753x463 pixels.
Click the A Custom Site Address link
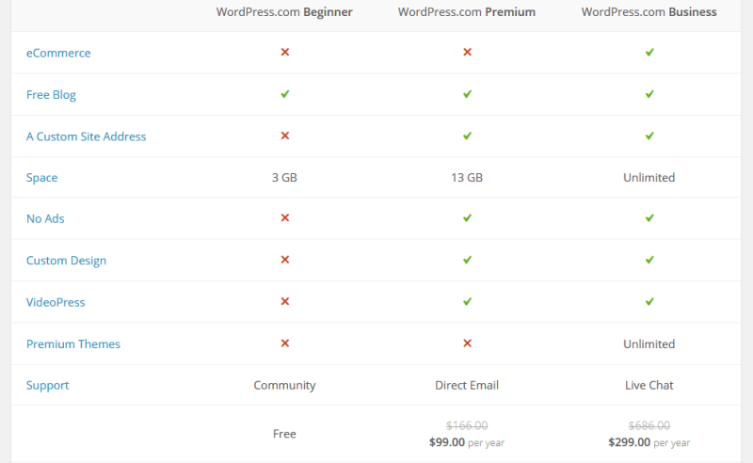click(x=86, y=136)
